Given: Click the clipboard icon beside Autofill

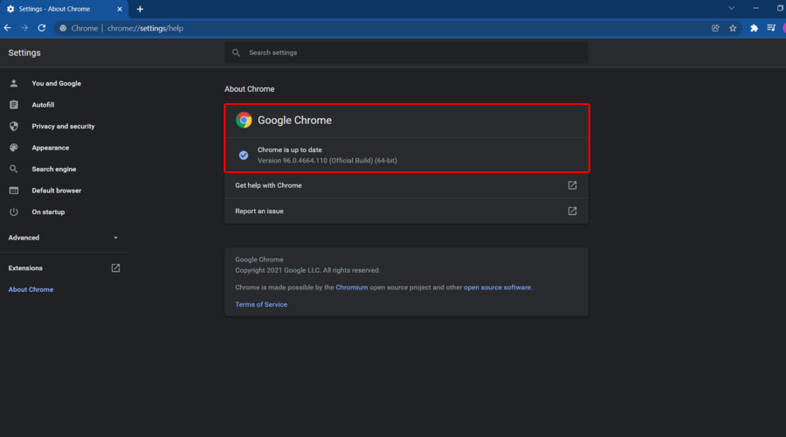Looking at the screenshot, I should tap(13, 105).
